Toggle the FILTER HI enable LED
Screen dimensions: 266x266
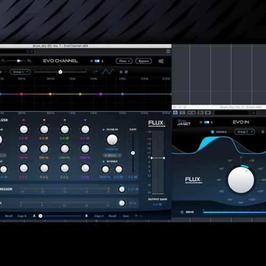(x=104, y=130)
